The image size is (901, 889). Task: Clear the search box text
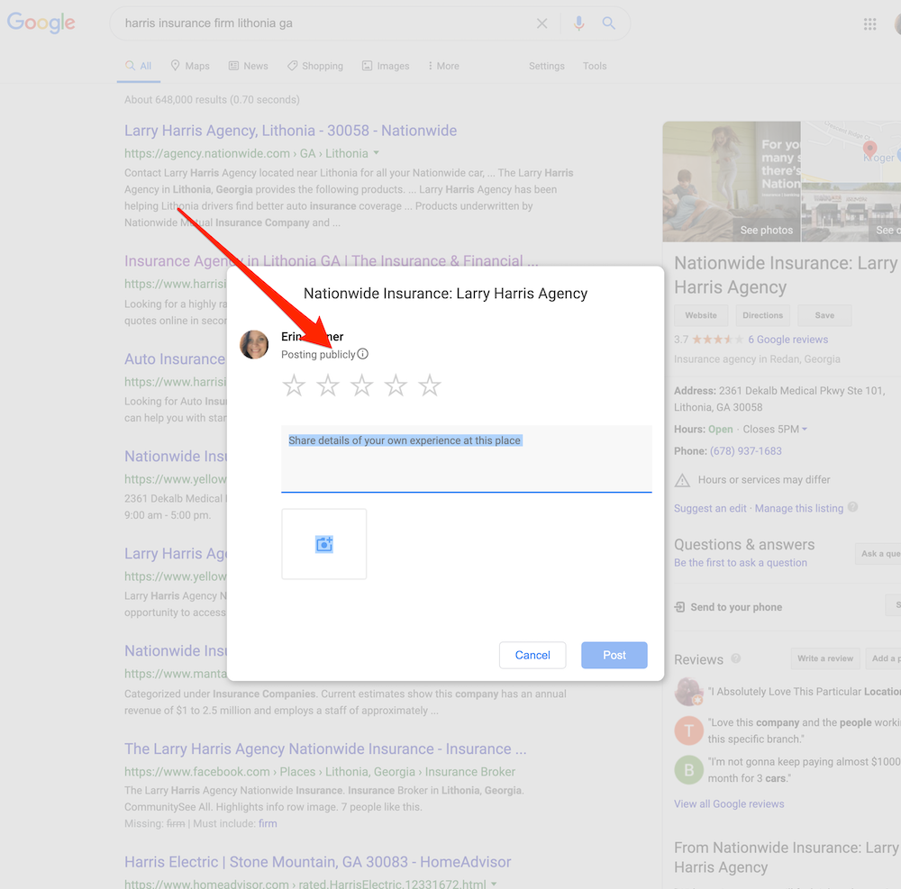pos(542,23)
